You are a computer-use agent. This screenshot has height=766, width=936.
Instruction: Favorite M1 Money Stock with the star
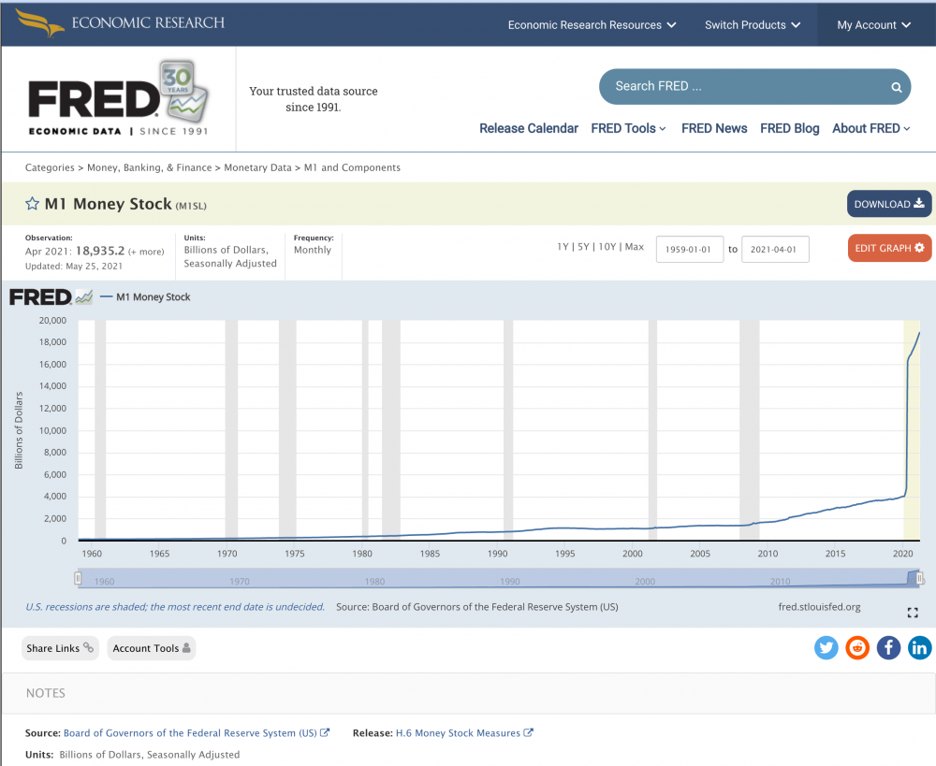[x=32, y=204]
